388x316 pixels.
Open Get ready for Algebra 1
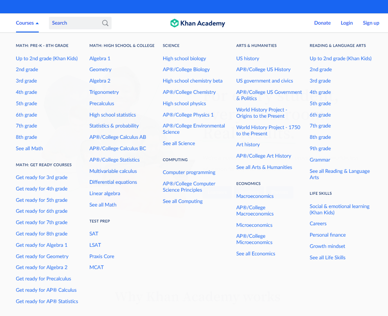[42, 245]
